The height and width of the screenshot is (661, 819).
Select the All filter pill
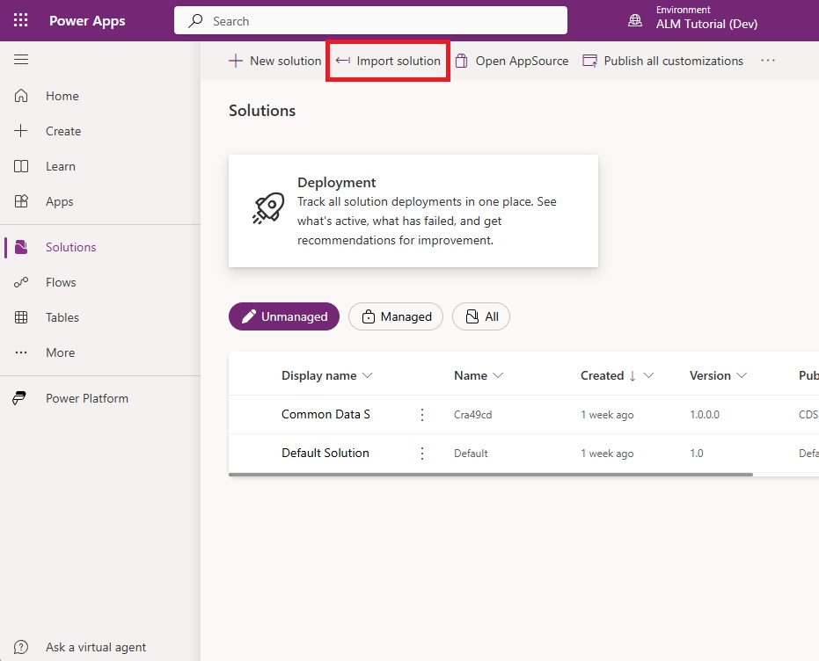[481, 316]
